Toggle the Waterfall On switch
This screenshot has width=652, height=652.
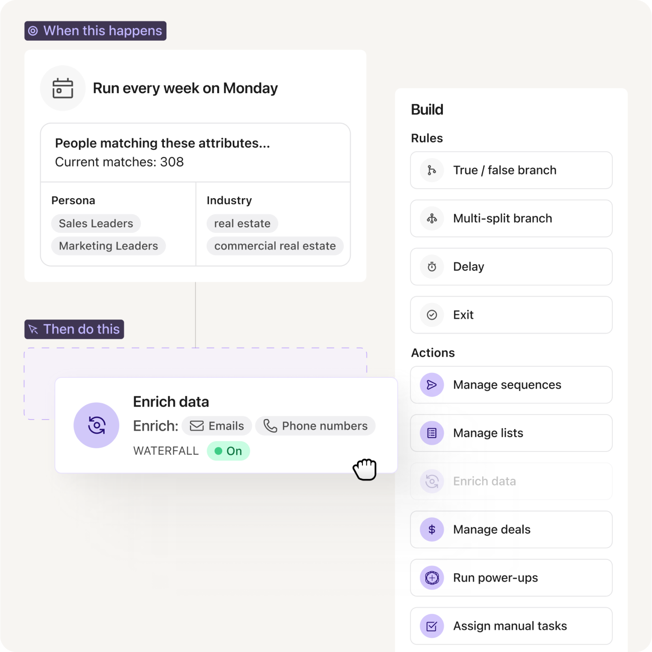point(228,451)
